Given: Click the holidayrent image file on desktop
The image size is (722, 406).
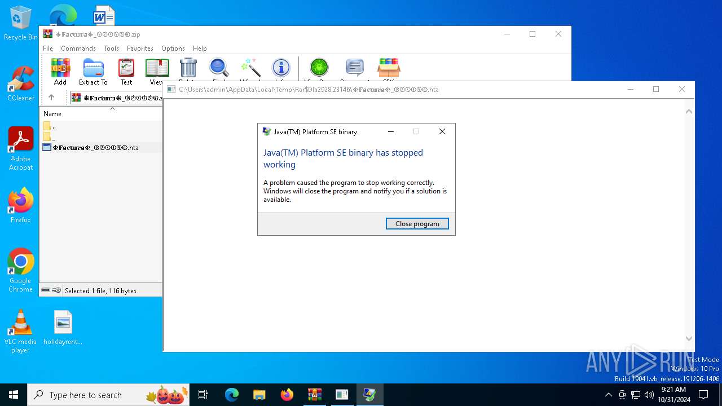Looking at the screenshot, I should (x=63, y=328).
